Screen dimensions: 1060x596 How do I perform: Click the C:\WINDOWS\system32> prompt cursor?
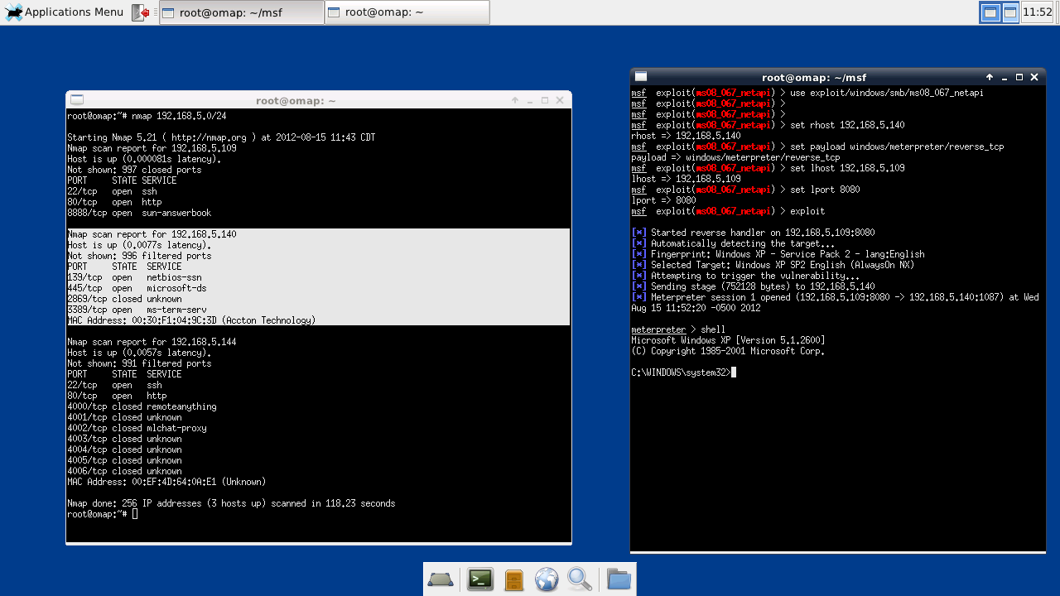coord(734,372)
